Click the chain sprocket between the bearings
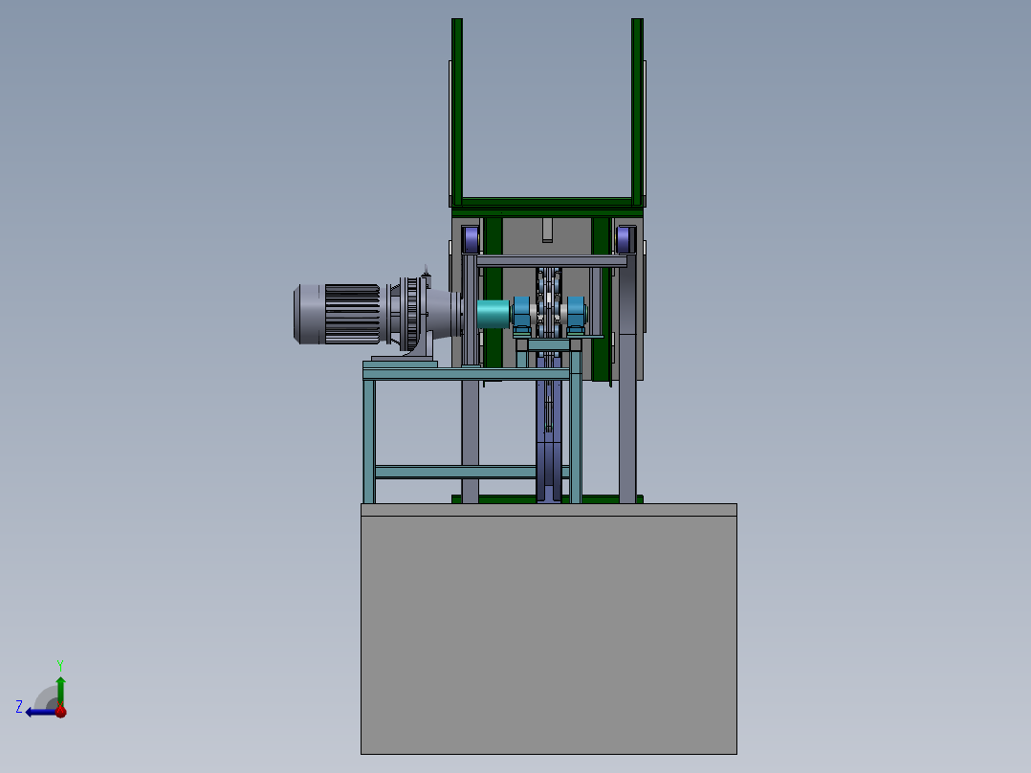 click(x=548, y=309)
